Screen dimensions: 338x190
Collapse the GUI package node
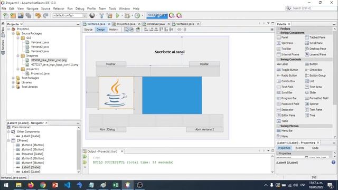click(18, 38)
